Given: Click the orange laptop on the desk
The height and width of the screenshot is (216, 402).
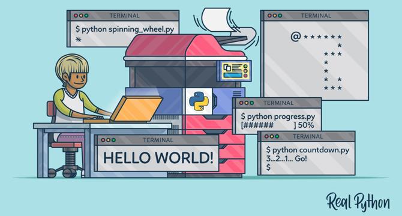Looking at the screenshot, I should [136, 109].
